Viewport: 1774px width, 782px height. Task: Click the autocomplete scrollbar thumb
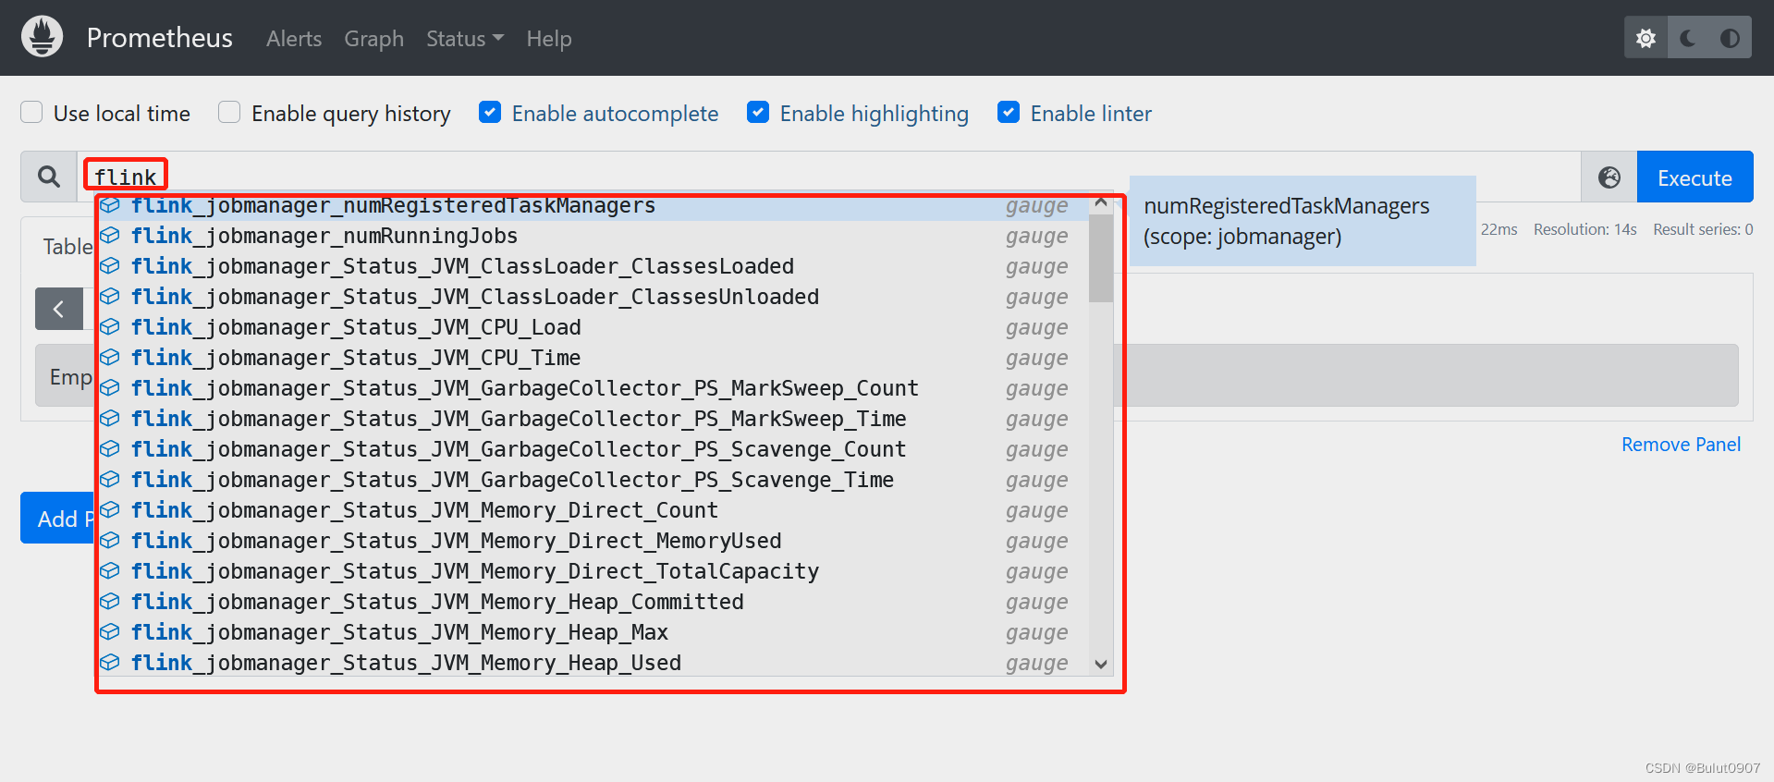point(1101,258)
